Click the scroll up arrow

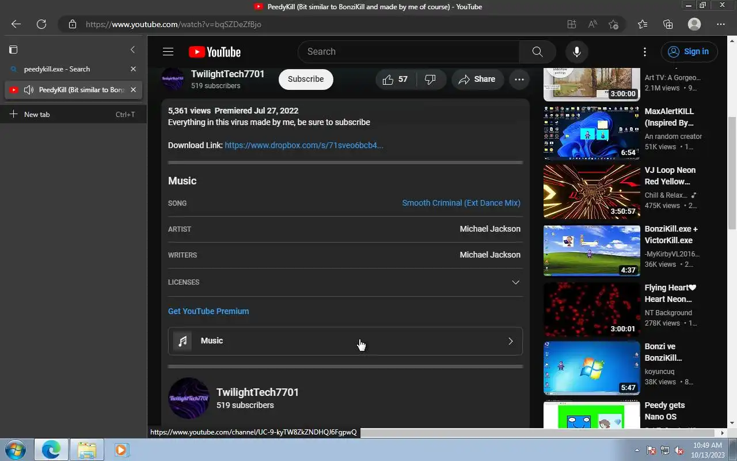point(732,40)
